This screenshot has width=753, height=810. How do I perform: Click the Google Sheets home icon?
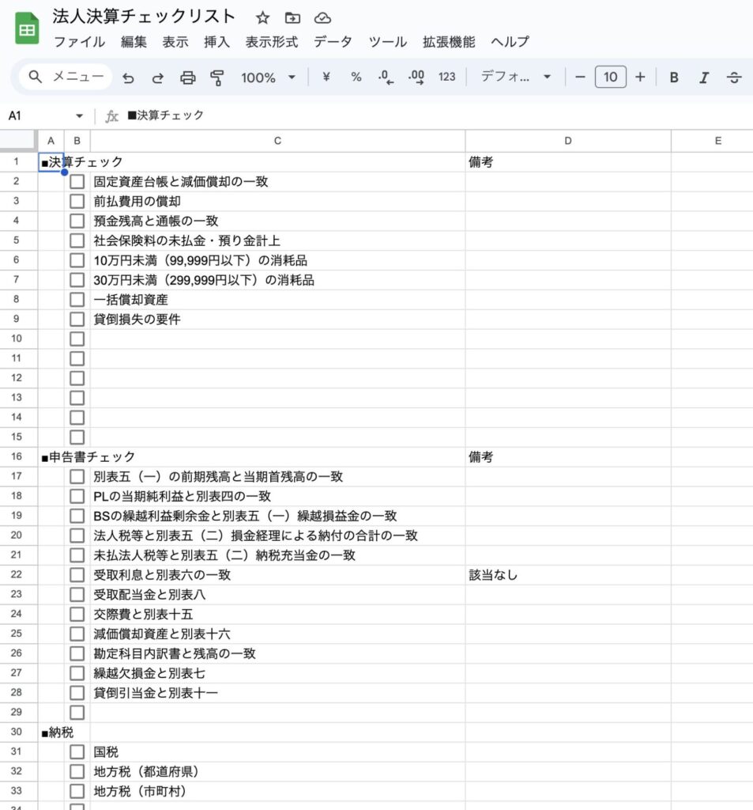27,29
